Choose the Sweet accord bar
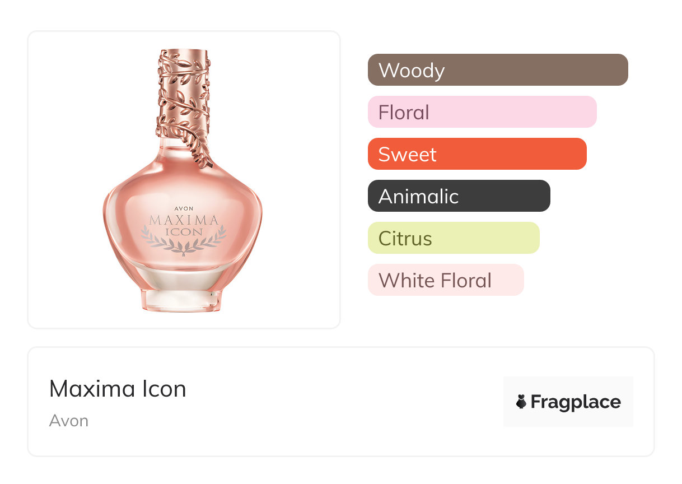The height and width of the screenshot is (484, 682). 477,154
